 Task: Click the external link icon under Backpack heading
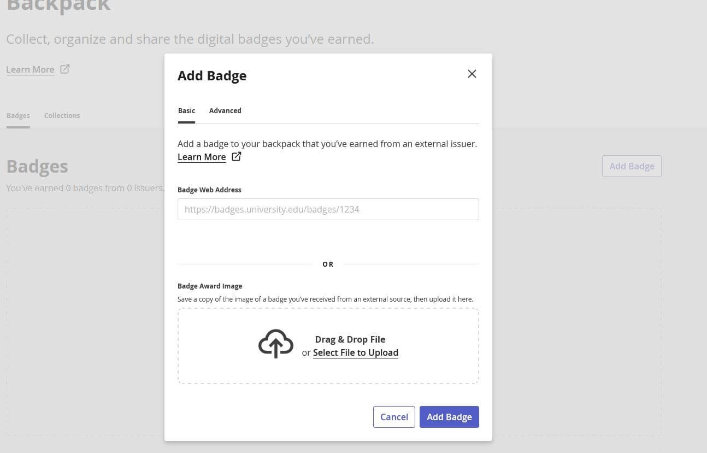64,69
